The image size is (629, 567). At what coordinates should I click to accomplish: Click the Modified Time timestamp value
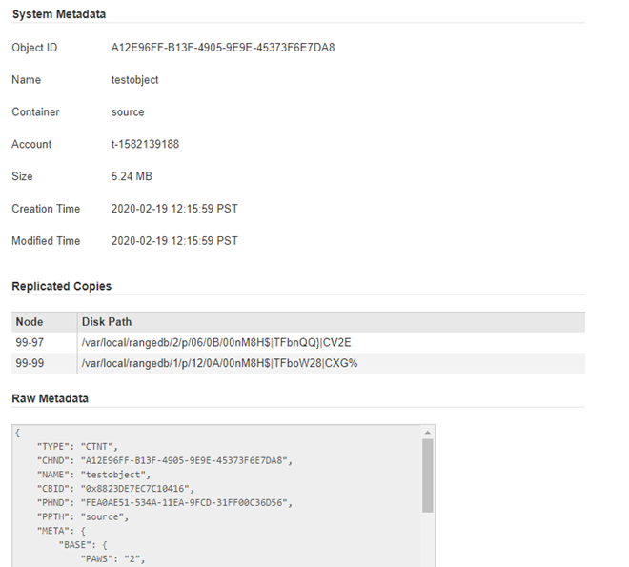(x=173, y=241)
